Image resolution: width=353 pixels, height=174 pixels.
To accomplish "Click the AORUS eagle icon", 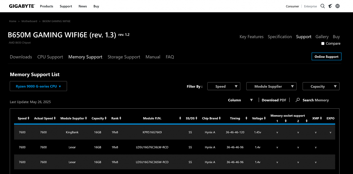I will coord(330,6).
